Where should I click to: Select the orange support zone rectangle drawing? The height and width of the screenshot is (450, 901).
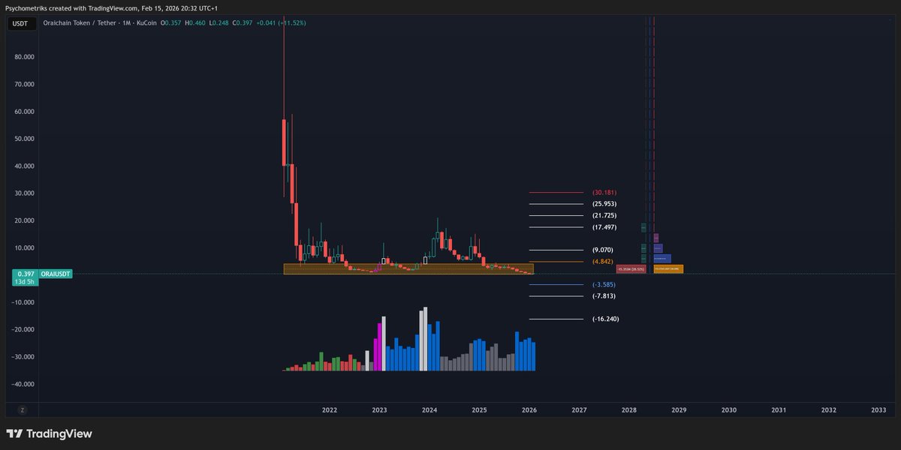tap(408, 268)
